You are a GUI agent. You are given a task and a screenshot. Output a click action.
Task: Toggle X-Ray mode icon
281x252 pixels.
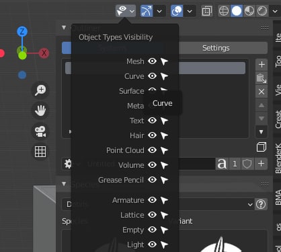pyautogui.click(x=207, y=11)
